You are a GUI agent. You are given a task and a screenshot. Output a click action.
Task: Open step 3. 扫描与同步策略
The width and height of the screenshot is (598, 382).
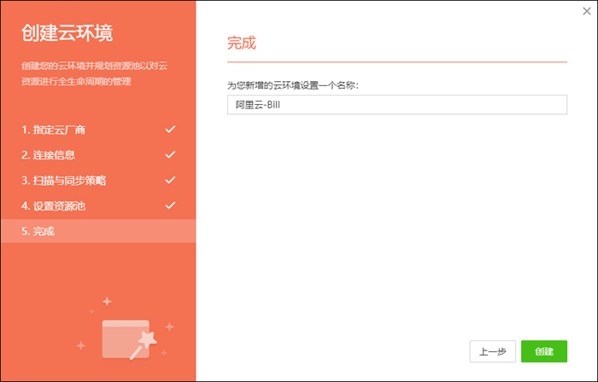click(x=64, y=181)
